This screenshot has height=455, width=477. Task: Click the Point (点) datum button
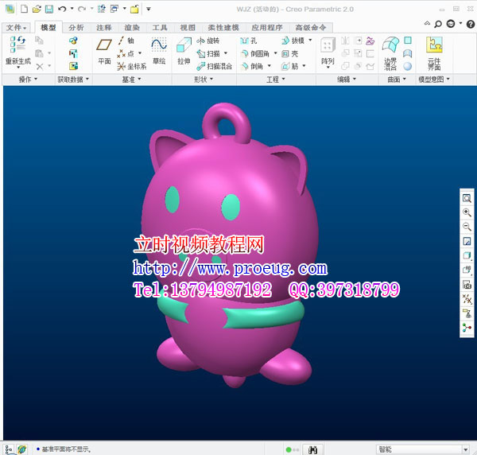pos(126,53)
